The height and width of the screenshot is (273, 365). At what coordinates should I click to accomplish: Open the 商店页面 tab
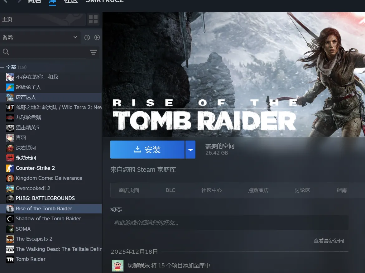click(x=129, y=190)
